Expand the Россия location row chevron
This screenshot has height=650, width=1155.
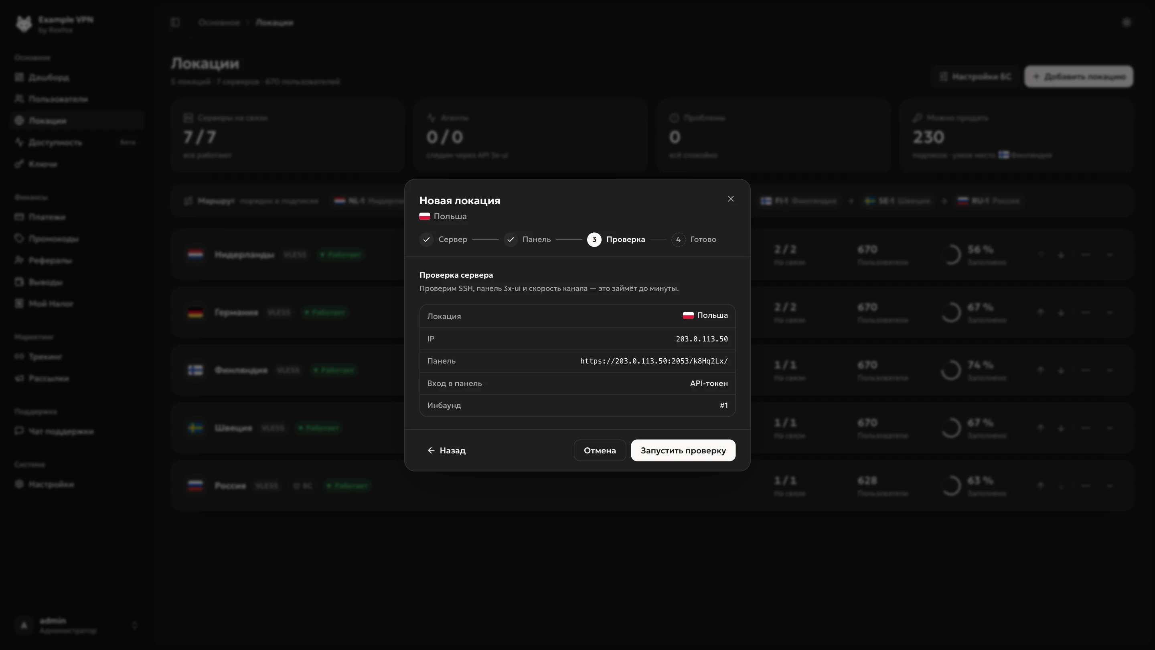pyautogui.click(x=1110, y=486)
